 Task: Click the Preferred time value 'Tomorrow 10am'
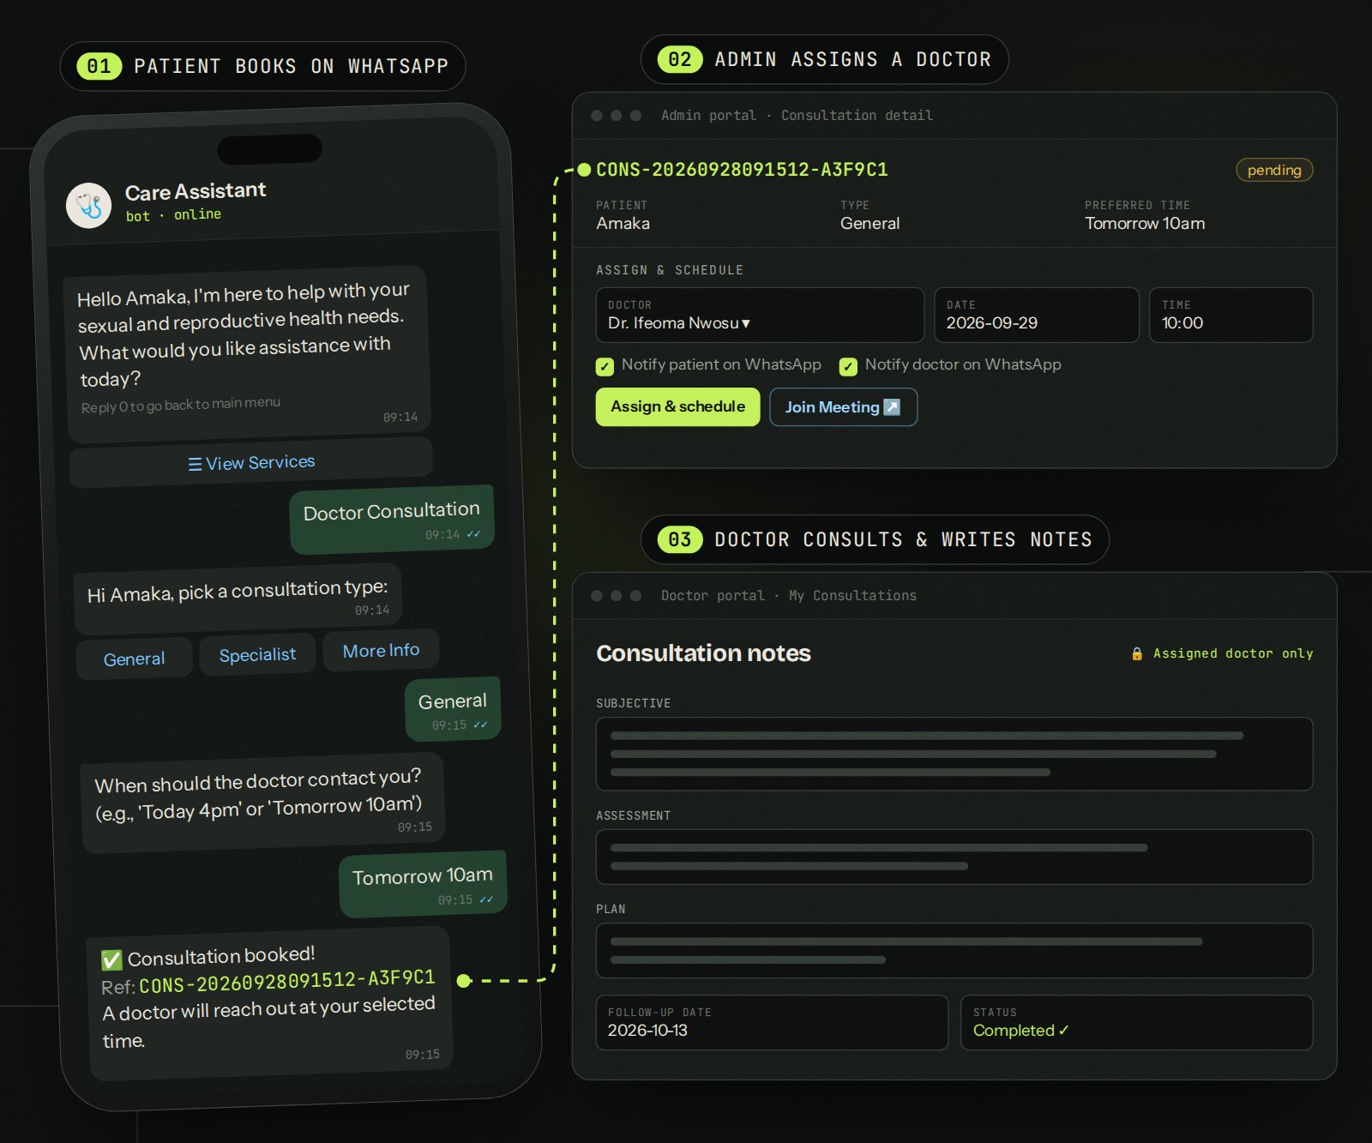click(x=1145, y=223)
